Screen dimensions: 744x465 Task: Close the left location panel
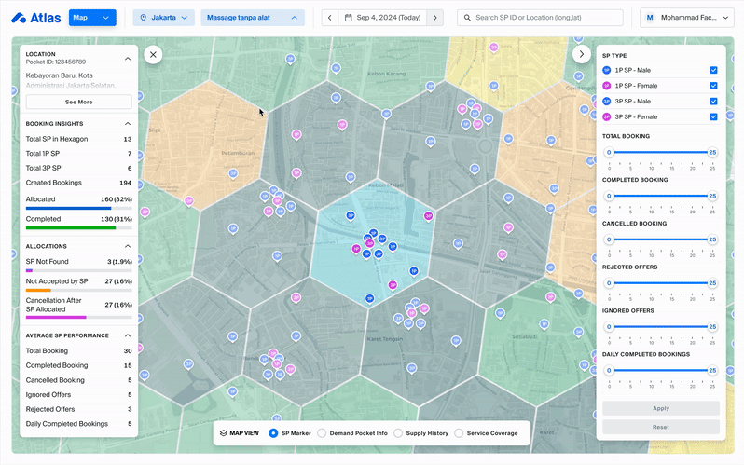pos(154,55)
